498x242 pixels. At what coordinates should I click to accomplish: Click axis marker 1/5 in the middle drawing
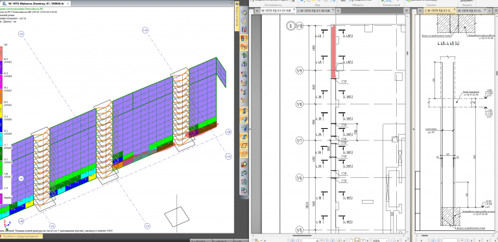tap(299, 229)
